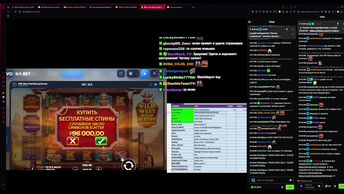The width and height of the screenshot is (344, 194).
Task: Click the Opera menu logo icon
Action: (3, 7)
